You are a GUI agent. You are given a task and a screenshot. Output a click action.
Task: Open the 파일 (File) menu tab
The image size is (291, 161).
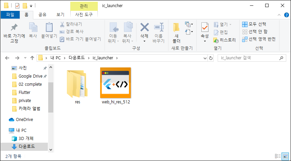click(10, 15)
